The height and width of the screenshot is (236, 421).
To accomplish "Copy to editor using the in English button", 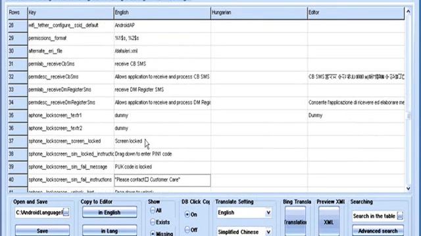I will pyautogui.click(x=110, y=212).
